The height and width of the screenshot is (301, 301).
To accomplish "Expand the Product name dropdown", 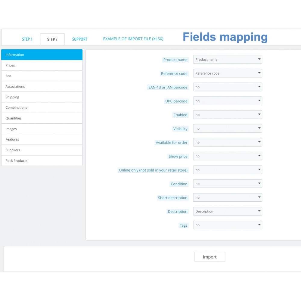I will (228, 60).
